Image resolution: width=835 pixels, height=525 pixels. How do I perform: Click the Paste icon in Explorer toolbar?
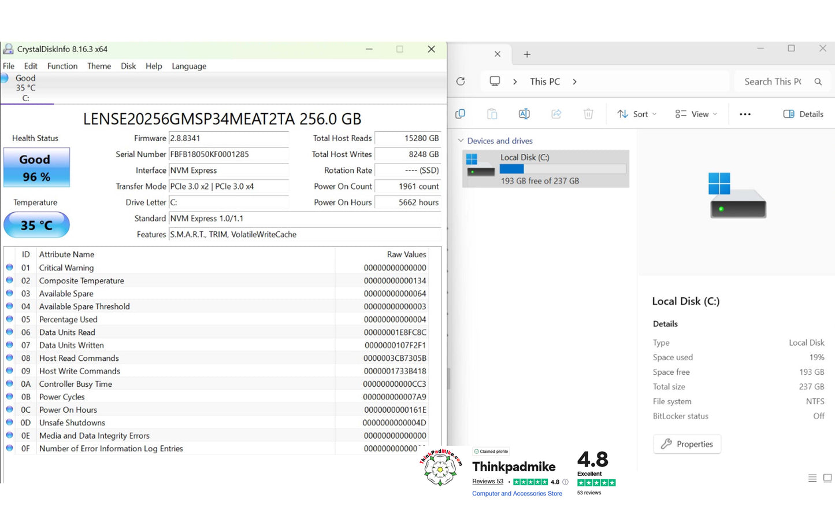click(x=492, y=114)
